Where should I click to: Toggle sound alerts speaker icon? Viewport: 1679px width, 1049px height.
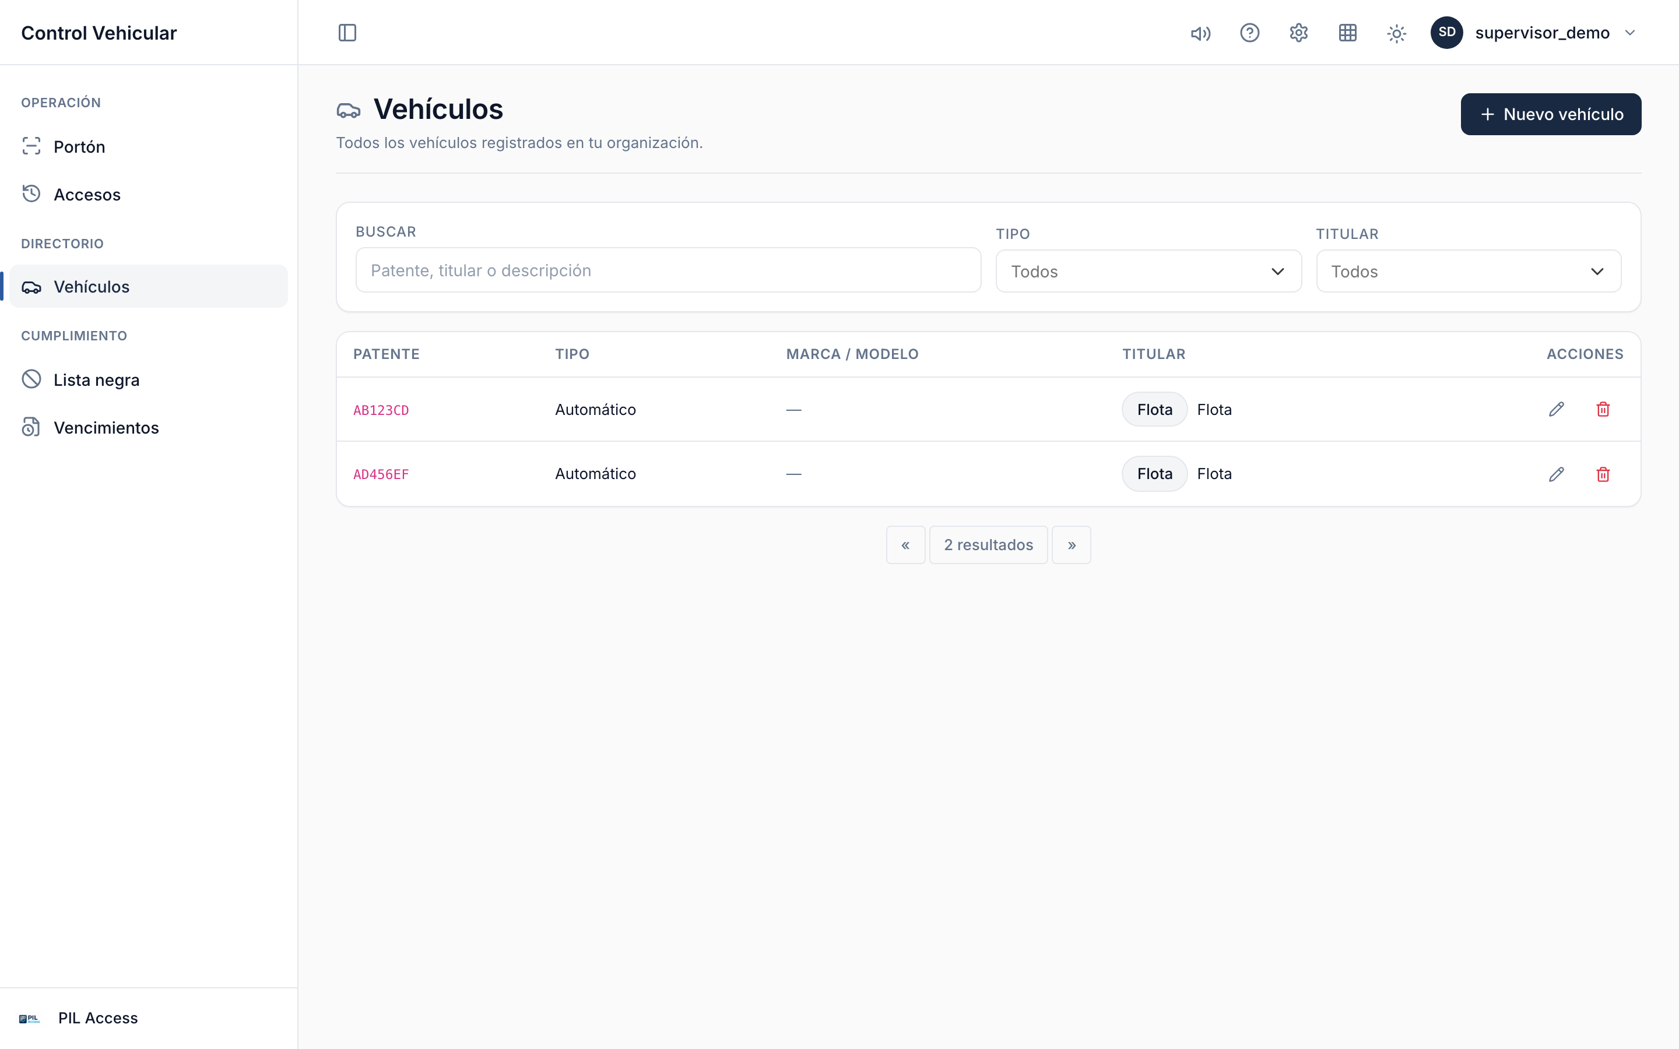coord(1200,33)
